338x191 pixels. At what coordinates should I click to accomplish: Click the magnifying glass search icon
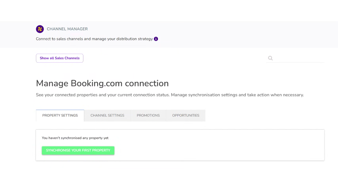point(270,58)
